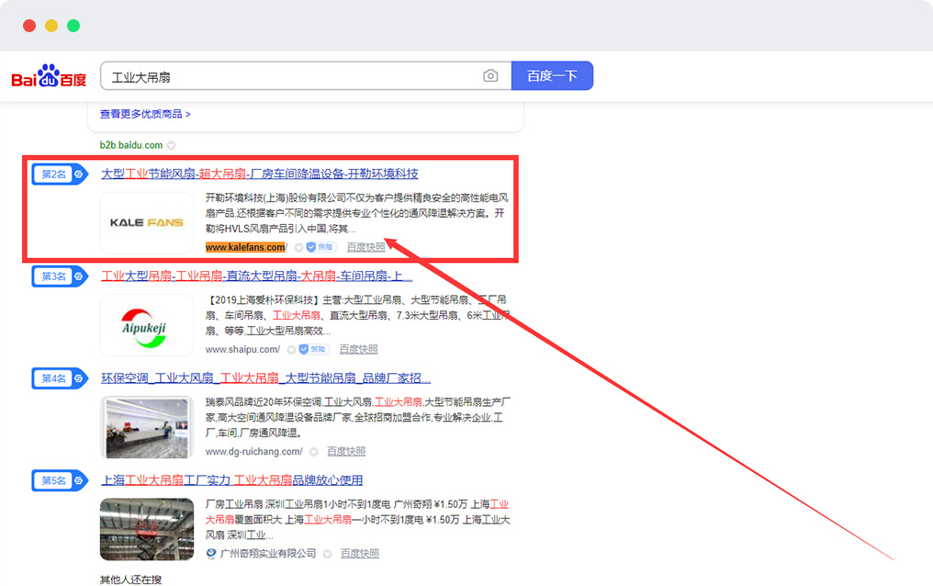Click the 瑞泰风品牌 description text
Screen dimensions: 933x586
(357, 417)
